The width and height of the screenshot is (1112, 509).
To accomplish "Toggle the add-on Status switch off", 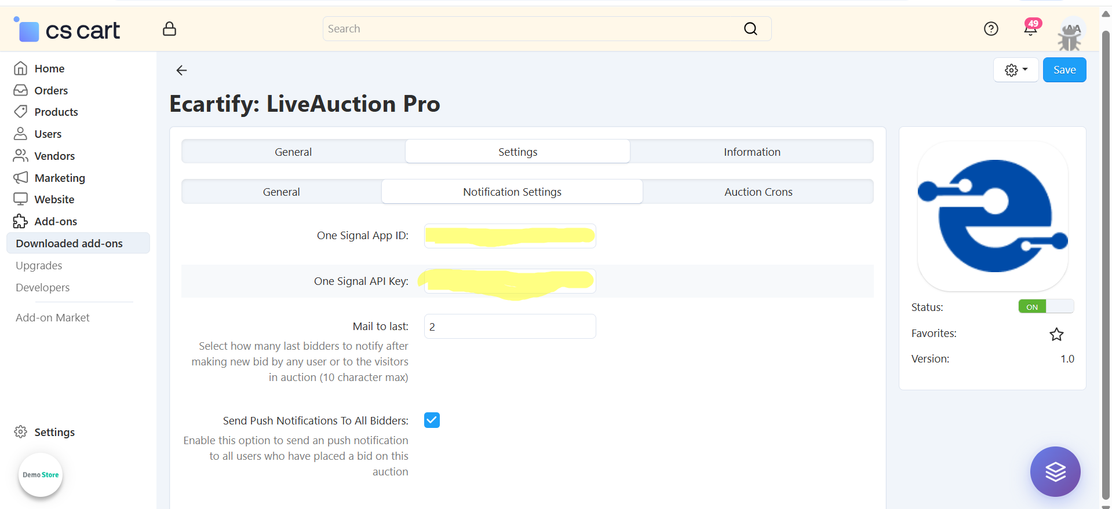I will point(1045,306).
